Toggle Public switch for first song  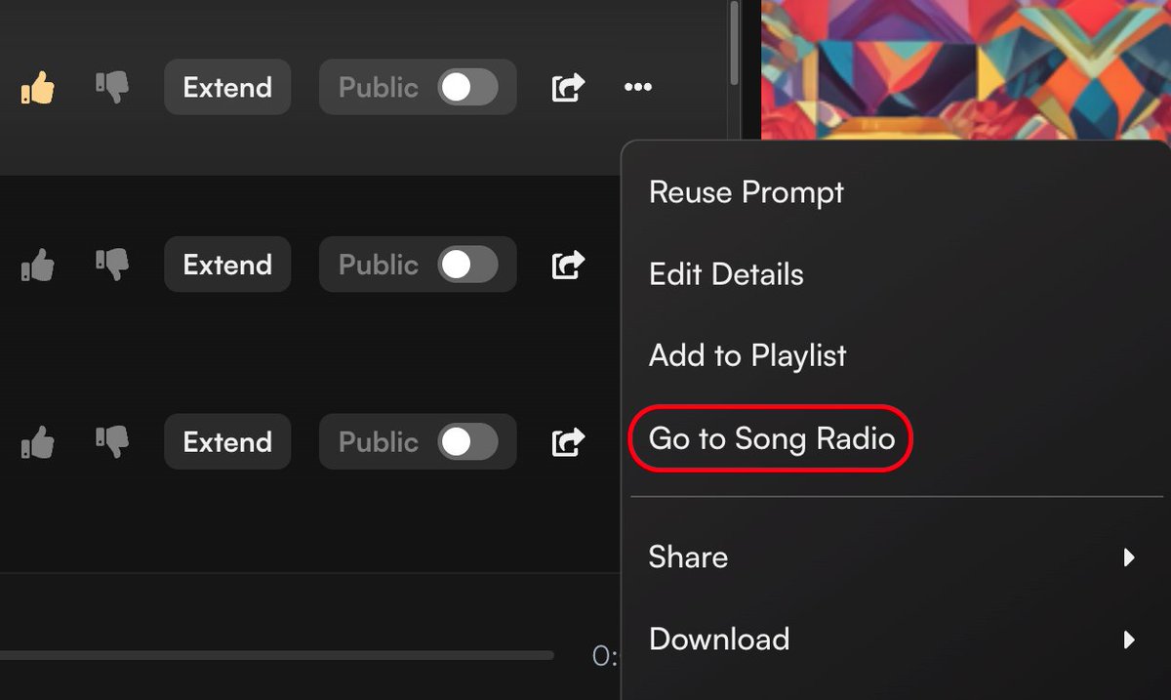pos(467,88)
